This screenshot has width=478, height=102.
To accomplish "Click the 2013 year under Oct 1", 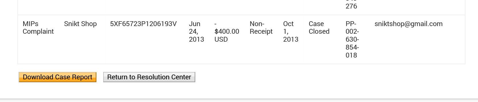I will coord(291,39).
